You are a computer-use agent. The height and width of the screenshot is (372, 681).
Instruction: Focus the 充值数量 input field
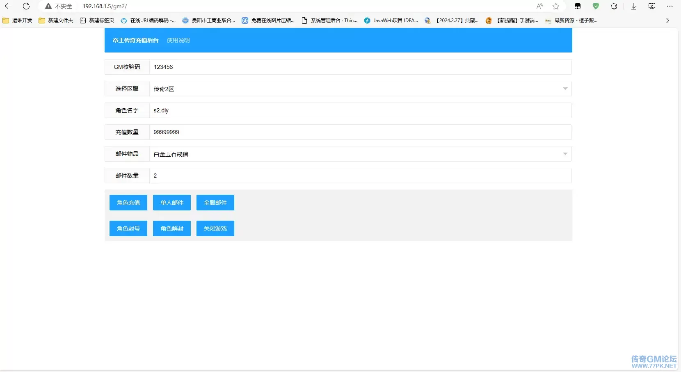click(360, 132)
